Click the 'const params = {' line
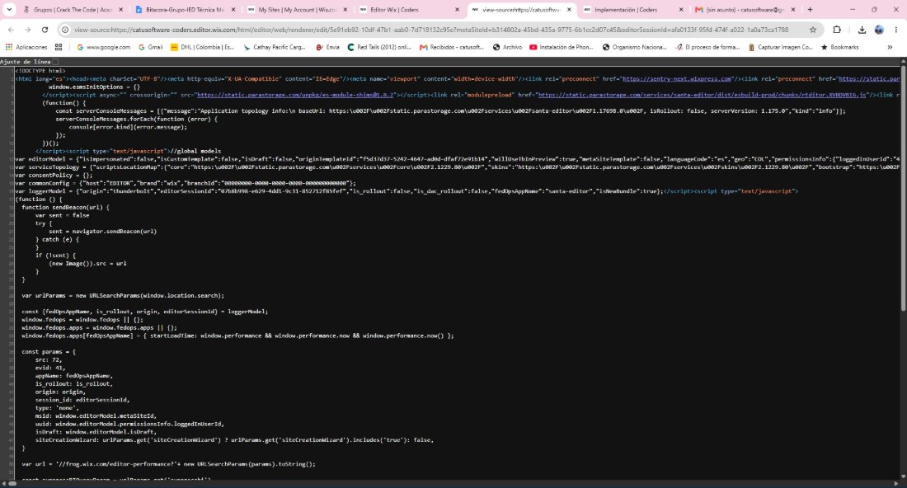The width and height of the screenshot is (907, 488). [x=49, y=351]
